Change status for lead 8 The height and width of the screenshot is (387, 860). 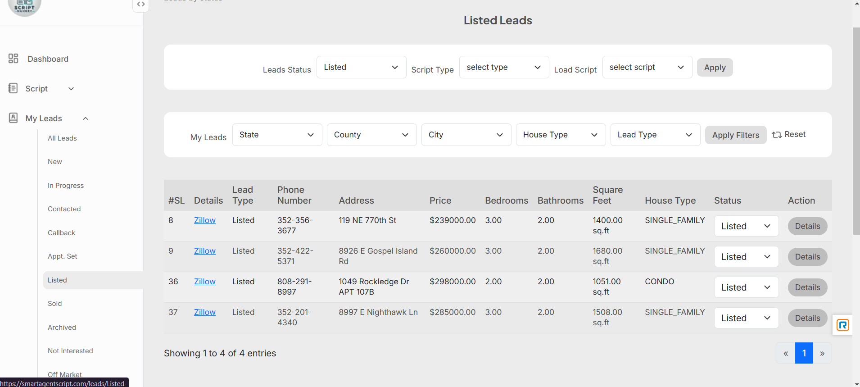(x=746, y=226)
